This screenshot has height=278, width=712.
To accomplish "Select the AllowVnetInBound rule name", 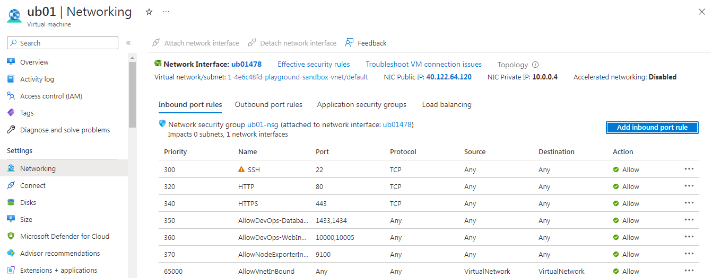I will point(266,271).
